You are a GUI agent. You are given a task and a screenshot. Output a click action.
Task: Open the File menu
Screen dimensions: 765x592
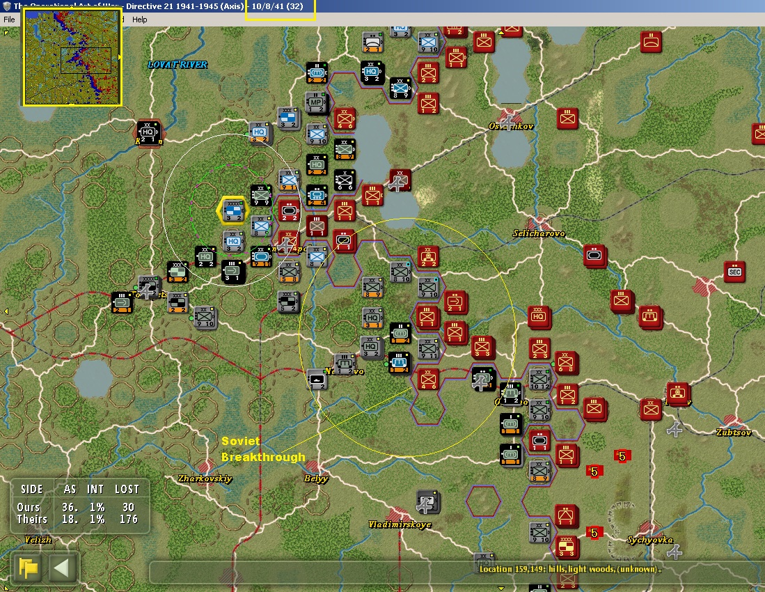[9, 20]
